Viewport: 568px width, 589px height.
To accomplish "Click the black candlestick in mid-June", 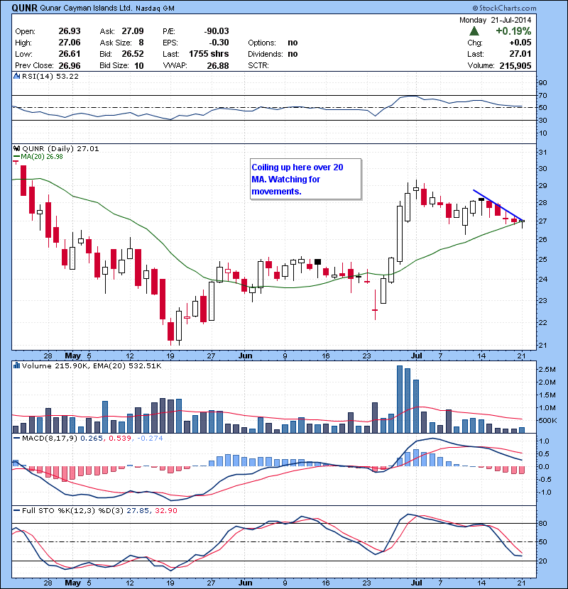I will click(318, 262).
